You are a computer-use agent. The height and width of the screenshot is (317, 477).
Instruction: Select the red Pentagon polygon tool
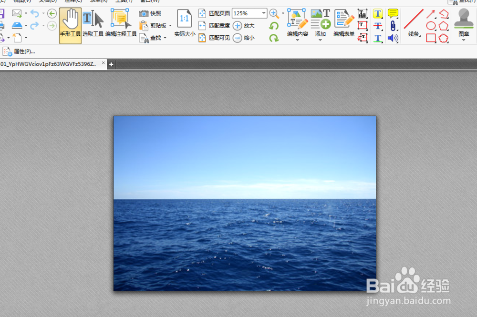click(x=444, y=26)
